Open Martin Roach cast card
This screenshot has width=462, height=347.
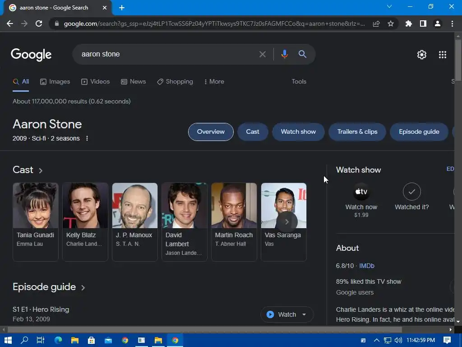[x=234, y=222]
